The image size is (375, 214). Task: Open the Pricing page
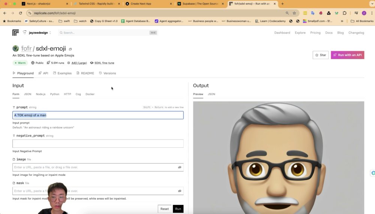click(315, 33)
